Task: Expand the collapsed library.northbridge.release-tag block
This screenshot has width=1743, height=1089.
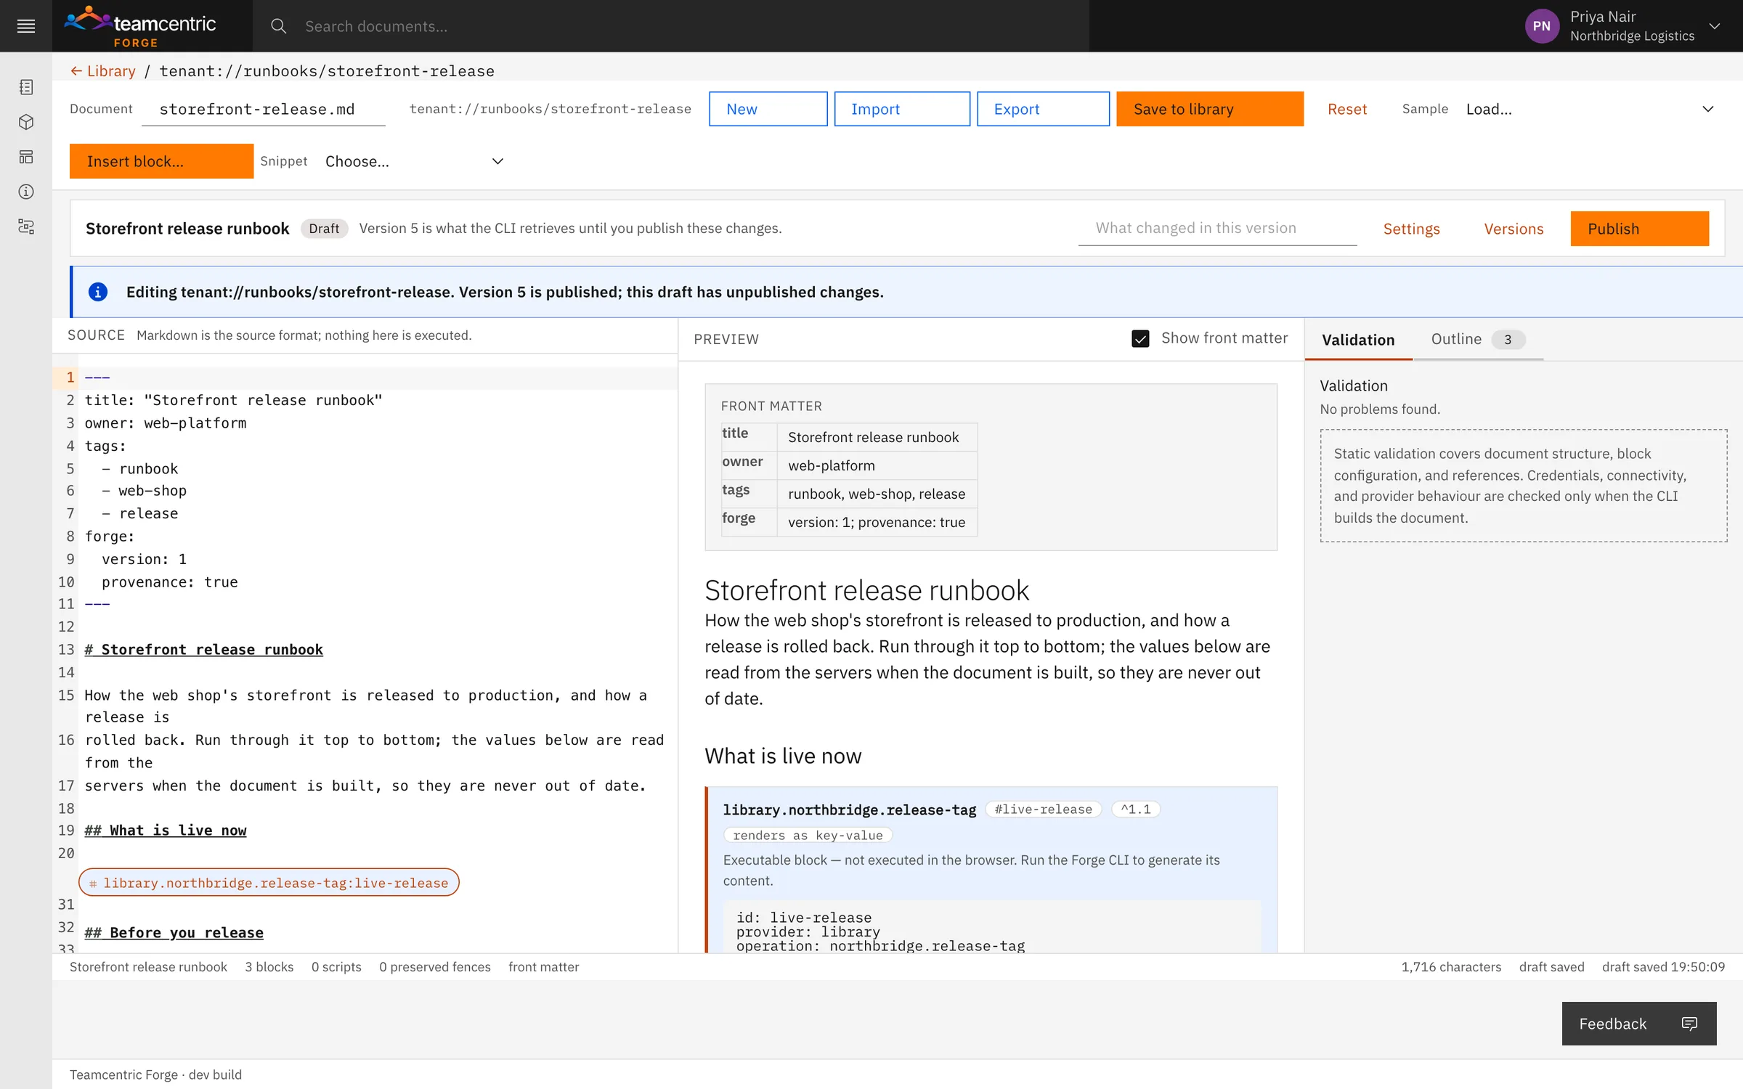Action: tap(269, 882)
